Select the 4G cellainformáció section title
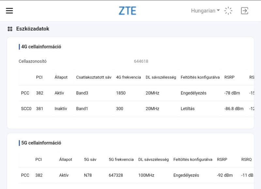The image size is (261, 189). (41, 47)
